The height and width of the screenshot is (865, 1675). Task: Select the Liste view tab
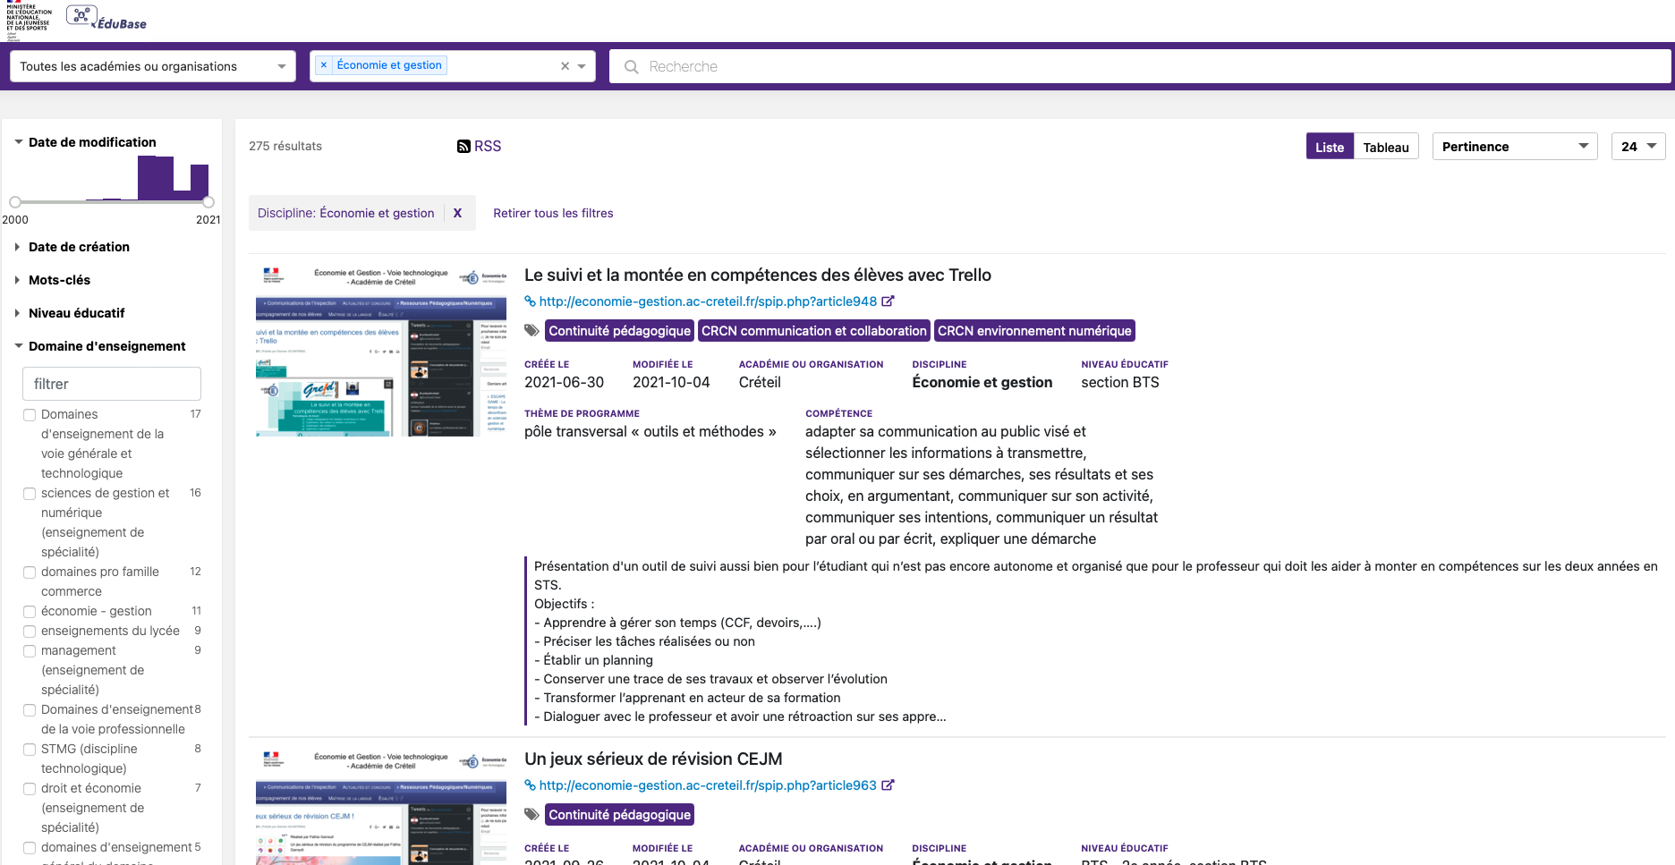point(1330,148)
